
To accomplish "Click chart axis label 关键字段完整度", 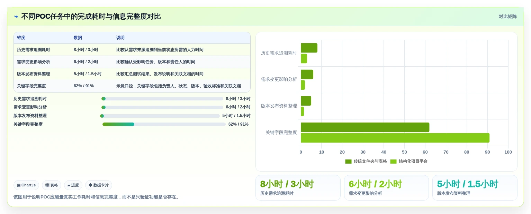I will click(x=281, y=133).
